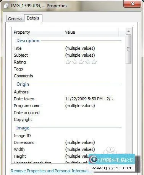This screenshot has height=175, width=144.
Task: Click the Rating property label
Action: [20, 62]
